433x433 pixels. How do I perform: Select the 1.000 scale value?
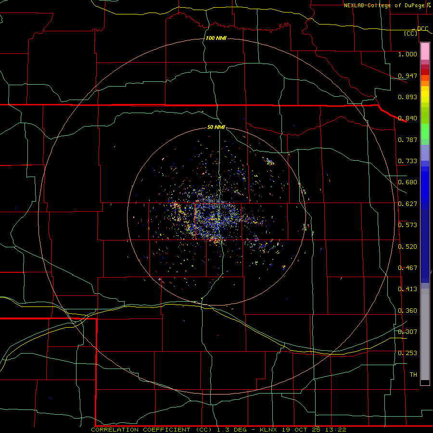pos(408,54)
